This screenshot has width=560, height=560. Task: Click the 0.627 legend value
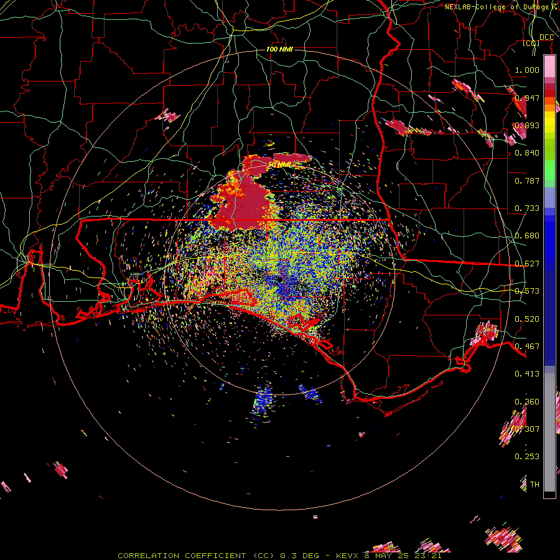527,264
